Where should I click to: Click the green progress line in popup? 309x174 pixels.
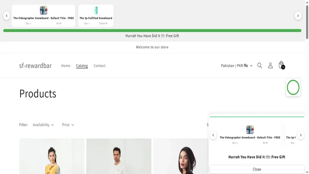point(257,117)
